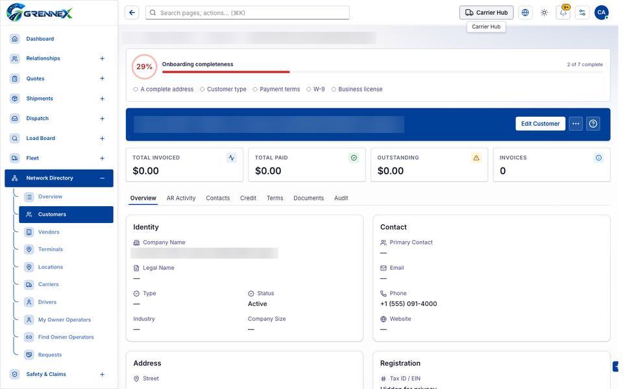This screenshot has height=389, width=623.
Task: Expand the Dispatch menu
Action: click(102, 119)
